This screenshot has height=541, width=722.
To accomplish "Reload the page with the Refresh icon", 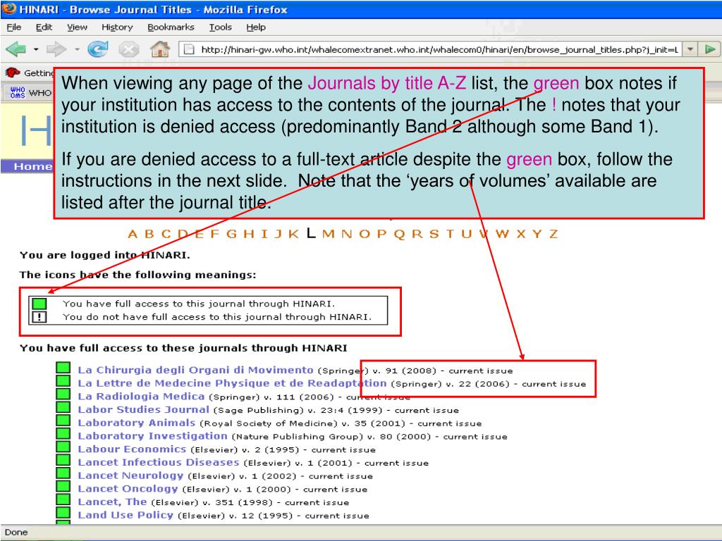I will [97, 49].
